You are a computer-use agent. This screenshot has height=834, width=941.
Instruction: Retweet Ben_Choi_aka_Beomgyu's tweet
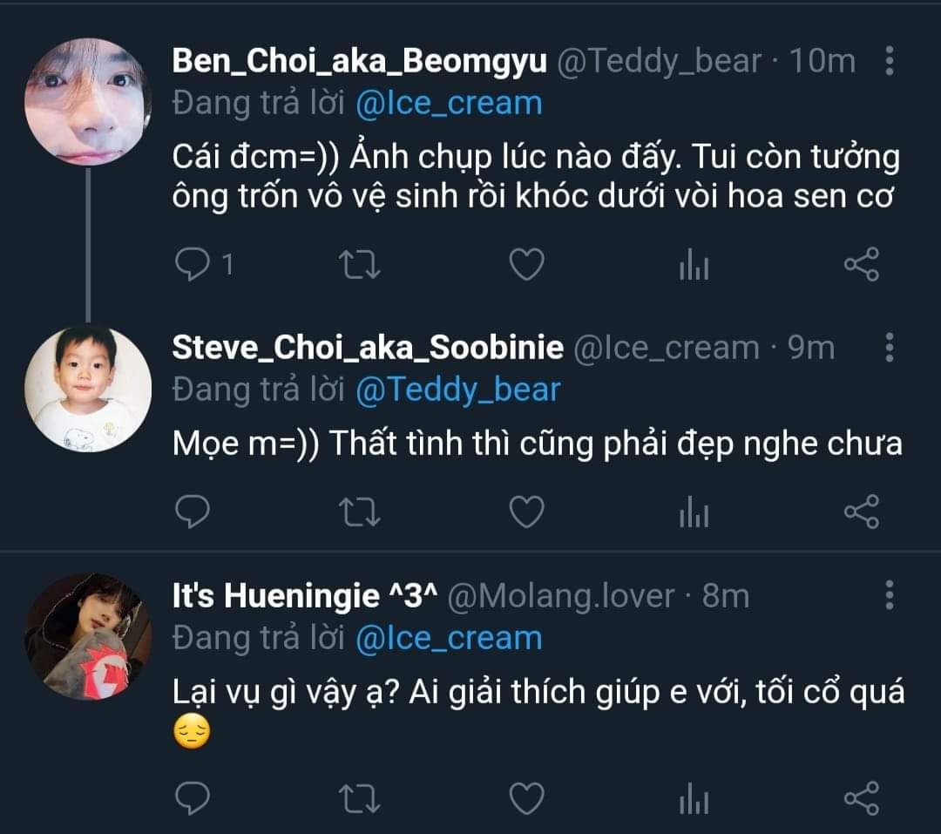coord(359,264)
